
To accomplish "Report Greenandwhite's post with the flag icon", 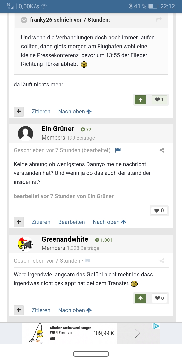I will coord(87,261).
